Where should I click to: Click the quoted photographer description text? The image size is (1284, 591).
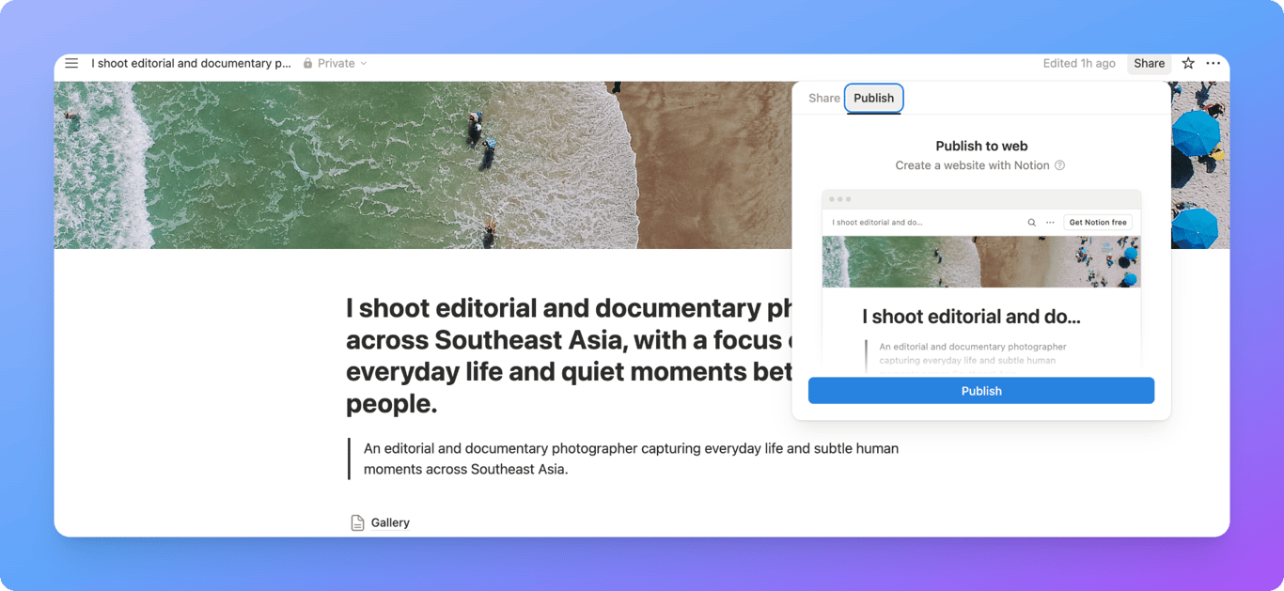631,458
